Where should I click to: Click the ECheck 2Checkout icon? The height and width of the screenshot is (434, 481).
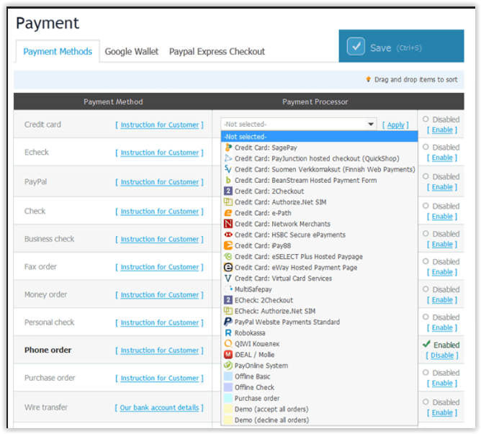pos(228,300)
